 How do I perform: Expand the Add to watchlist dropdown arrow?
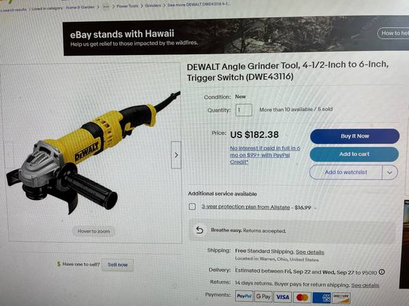[390, 172]
